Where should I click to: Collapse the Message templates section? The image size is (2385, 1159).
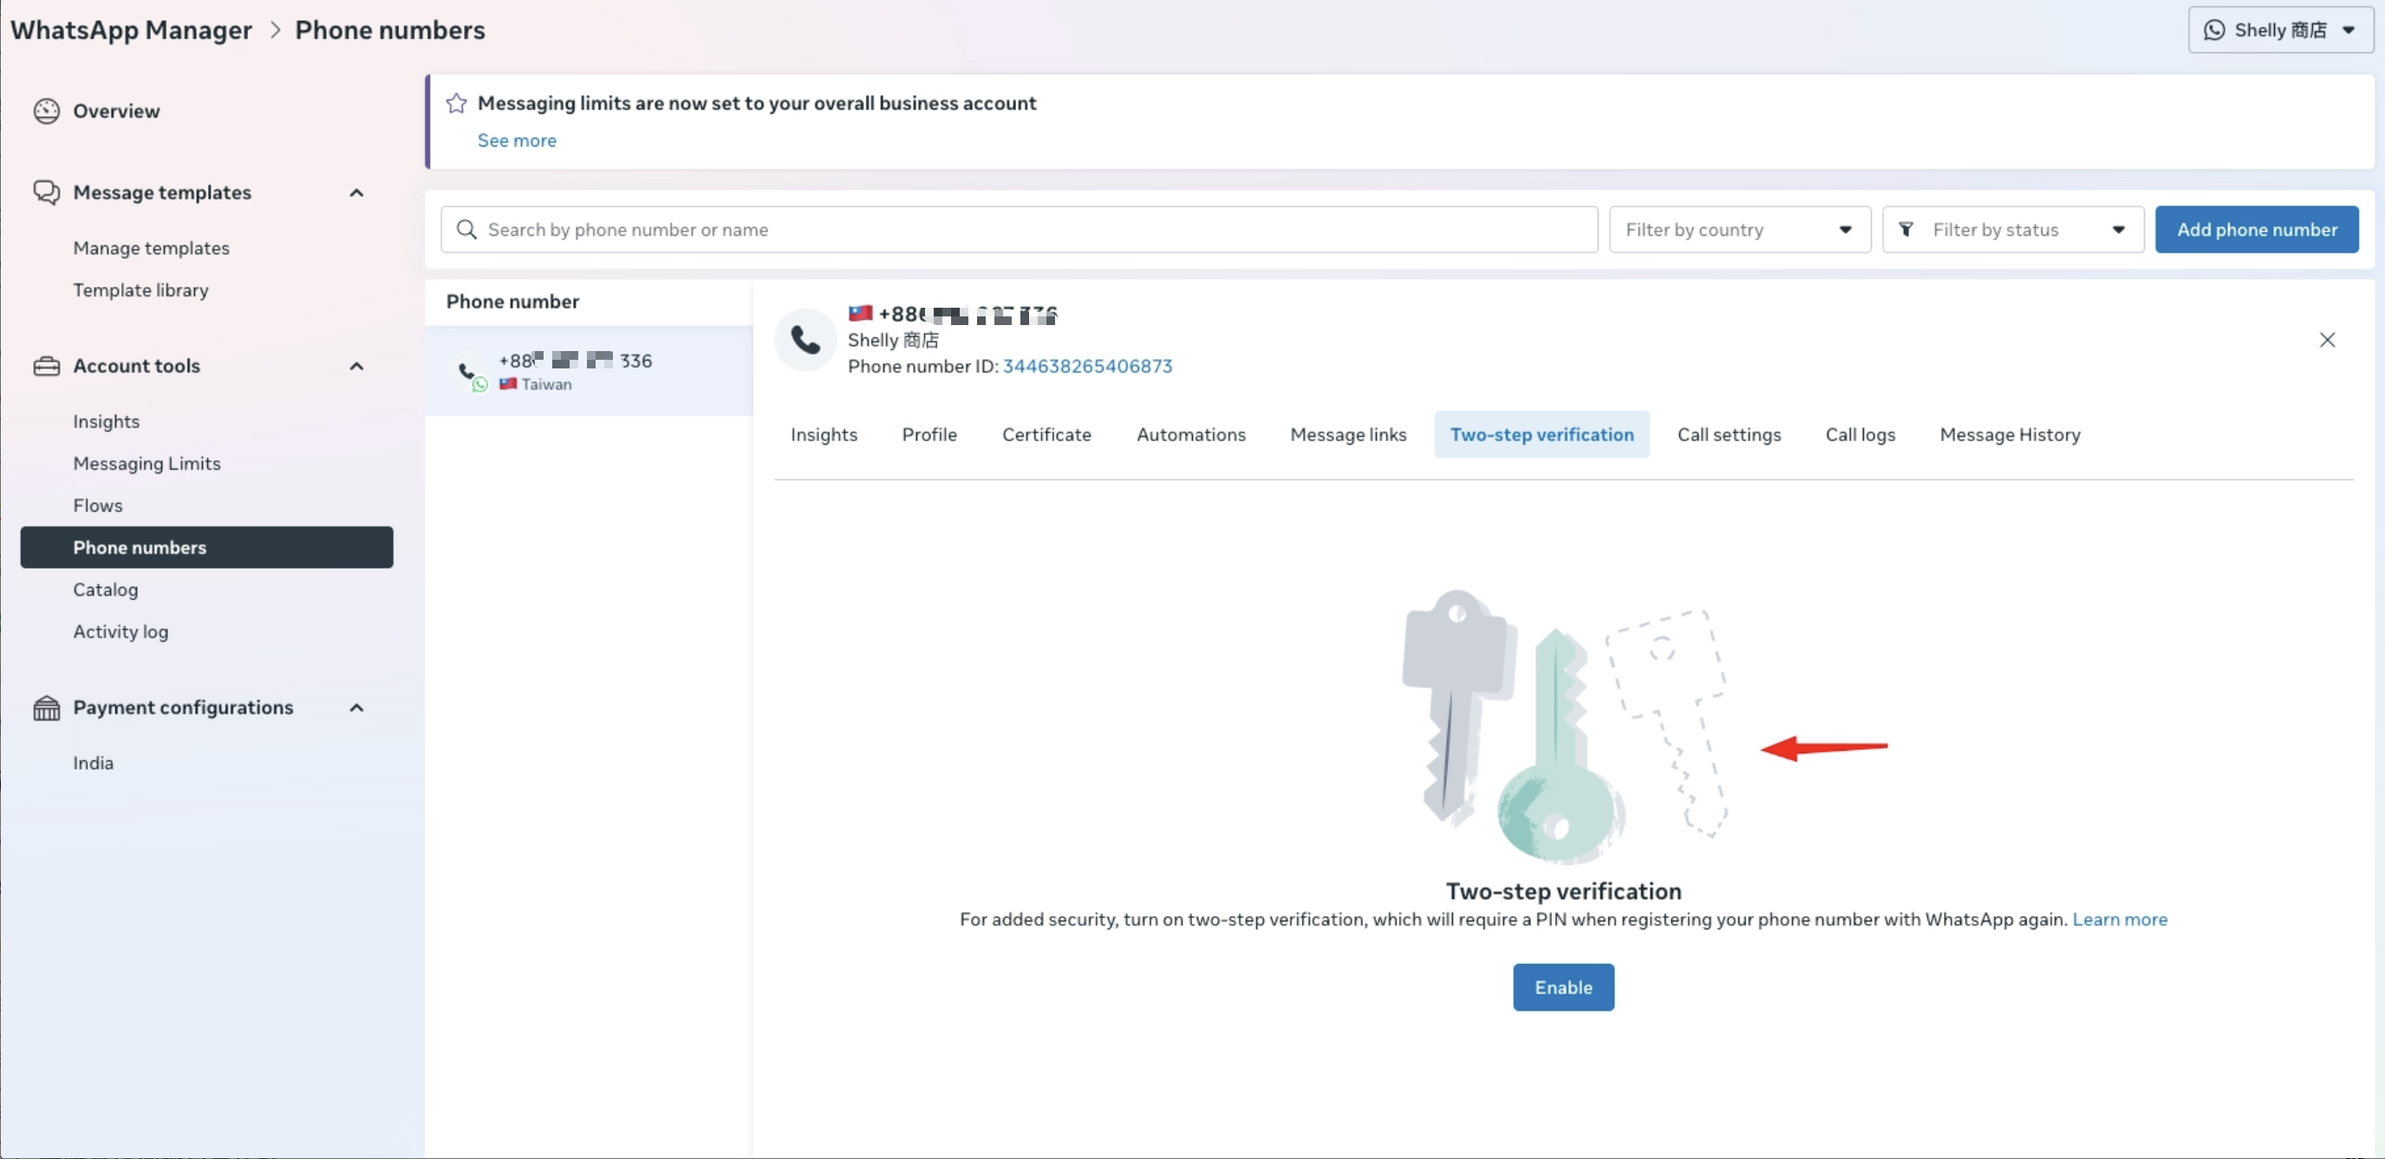(x=356, y=192)
